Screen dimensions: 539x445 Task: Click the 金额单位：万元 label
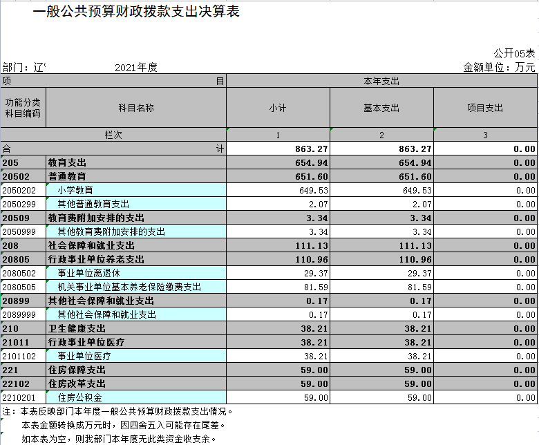[499, 67]
